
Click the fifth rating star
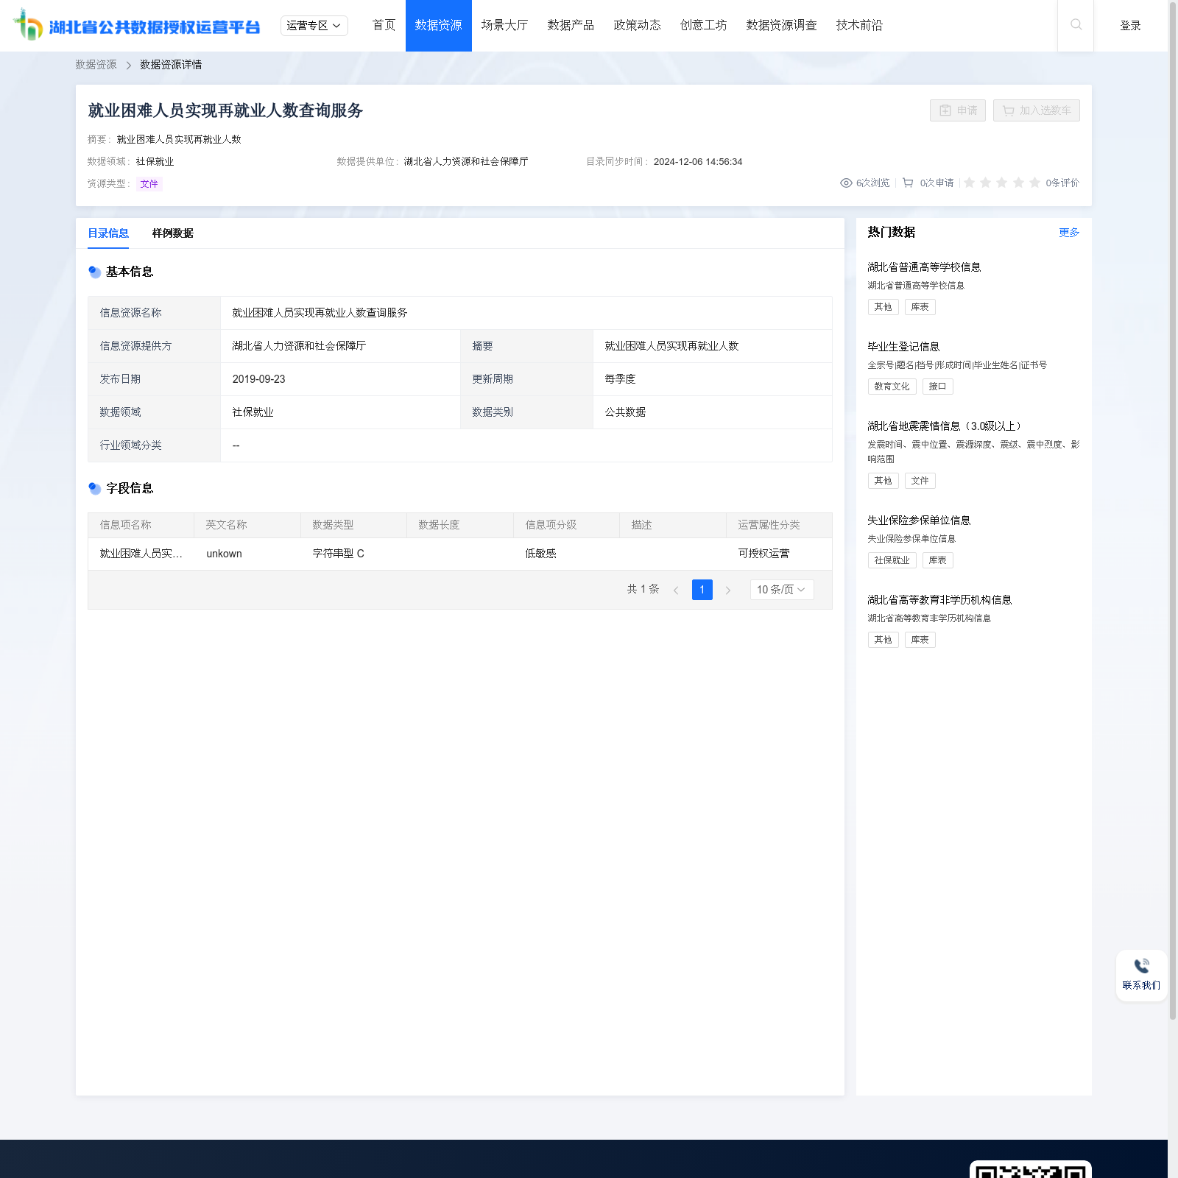click(1034, 183)
